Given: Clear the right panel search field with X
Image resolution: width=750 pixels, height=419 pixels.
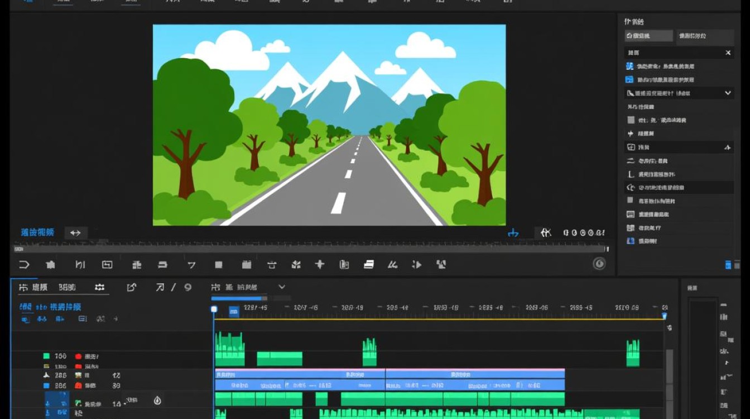Looking at the screenshot, I should click(728, 53).
